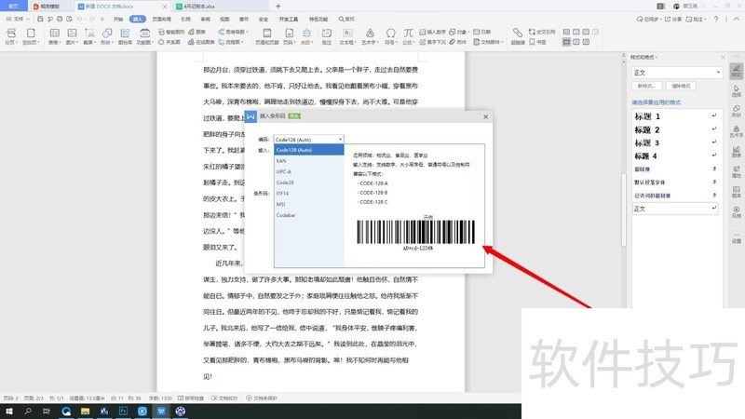Screen dimensions: 745x419
Task: Apply the 标题 1 style
Action: (675, 116)
